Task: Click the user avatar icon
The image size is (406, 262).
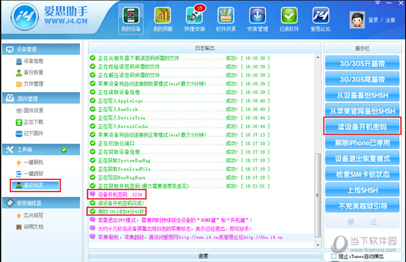Action: 357,20
